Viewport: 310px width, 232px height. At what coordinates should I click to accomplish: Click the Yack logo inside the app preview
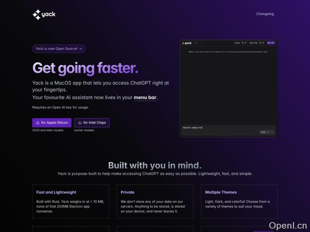[187, 43]
